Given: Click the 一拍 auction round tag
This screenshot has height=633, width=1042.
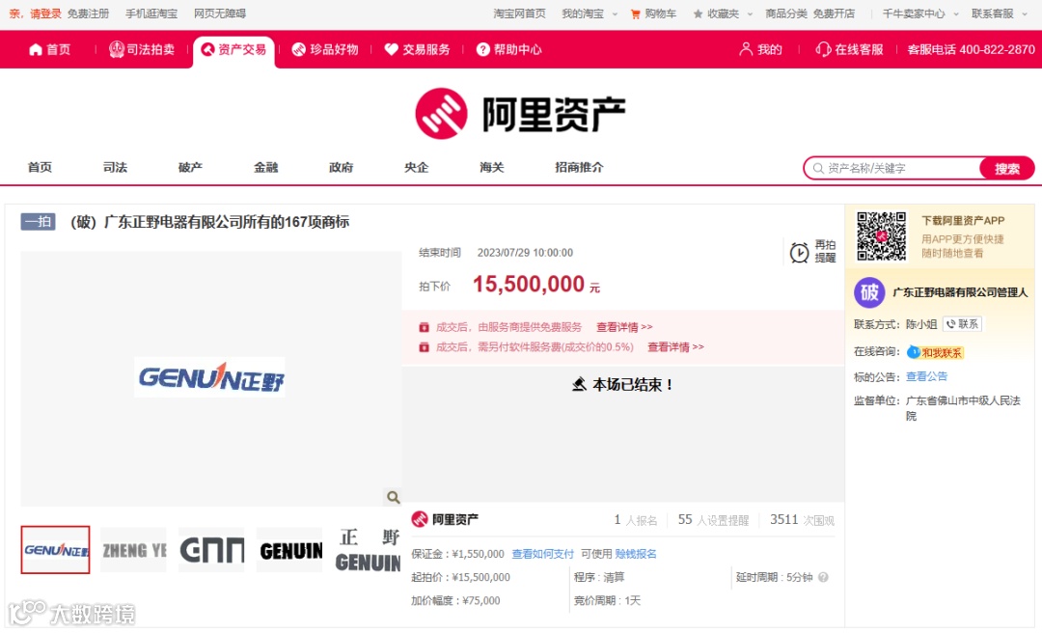Looking at the screenshot, I should (x=38, y=221).
